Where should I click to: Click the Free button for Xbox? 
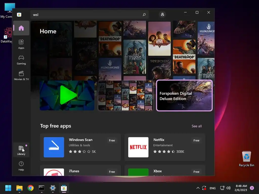coord(196,172)
